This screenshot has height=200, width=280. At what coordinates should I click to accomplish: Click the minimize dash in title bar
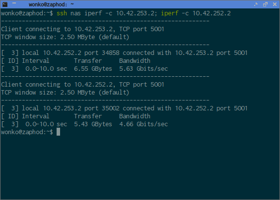point(14,3)
